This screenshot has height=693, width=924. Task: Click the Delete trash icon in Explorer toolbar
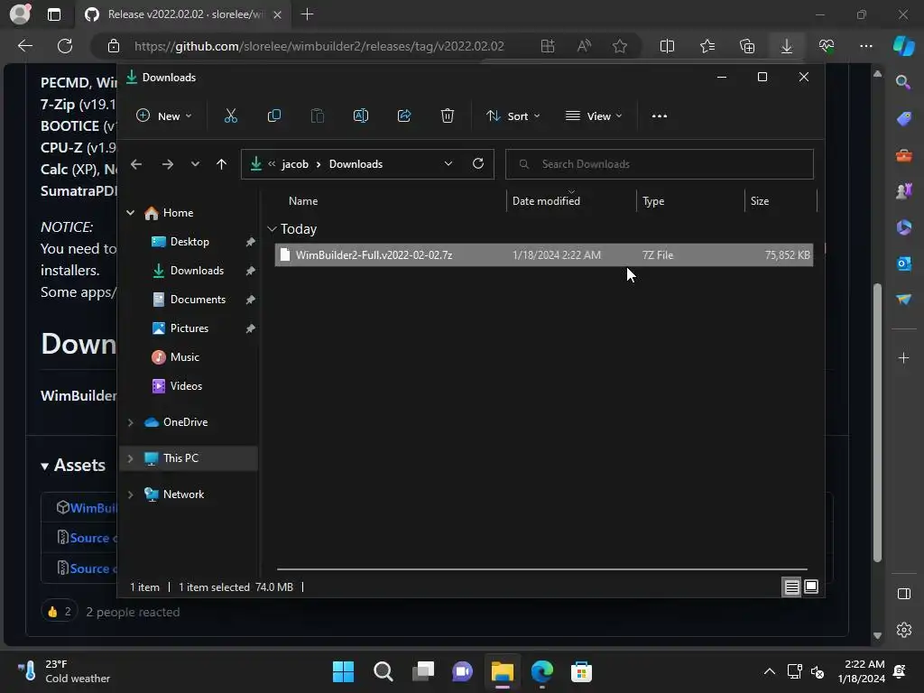(448, 116)
